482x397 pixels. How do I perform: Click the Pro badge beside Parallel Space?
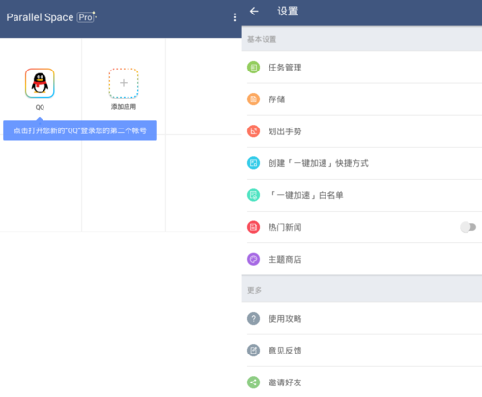pyautogui.click(x=86, y=17)
